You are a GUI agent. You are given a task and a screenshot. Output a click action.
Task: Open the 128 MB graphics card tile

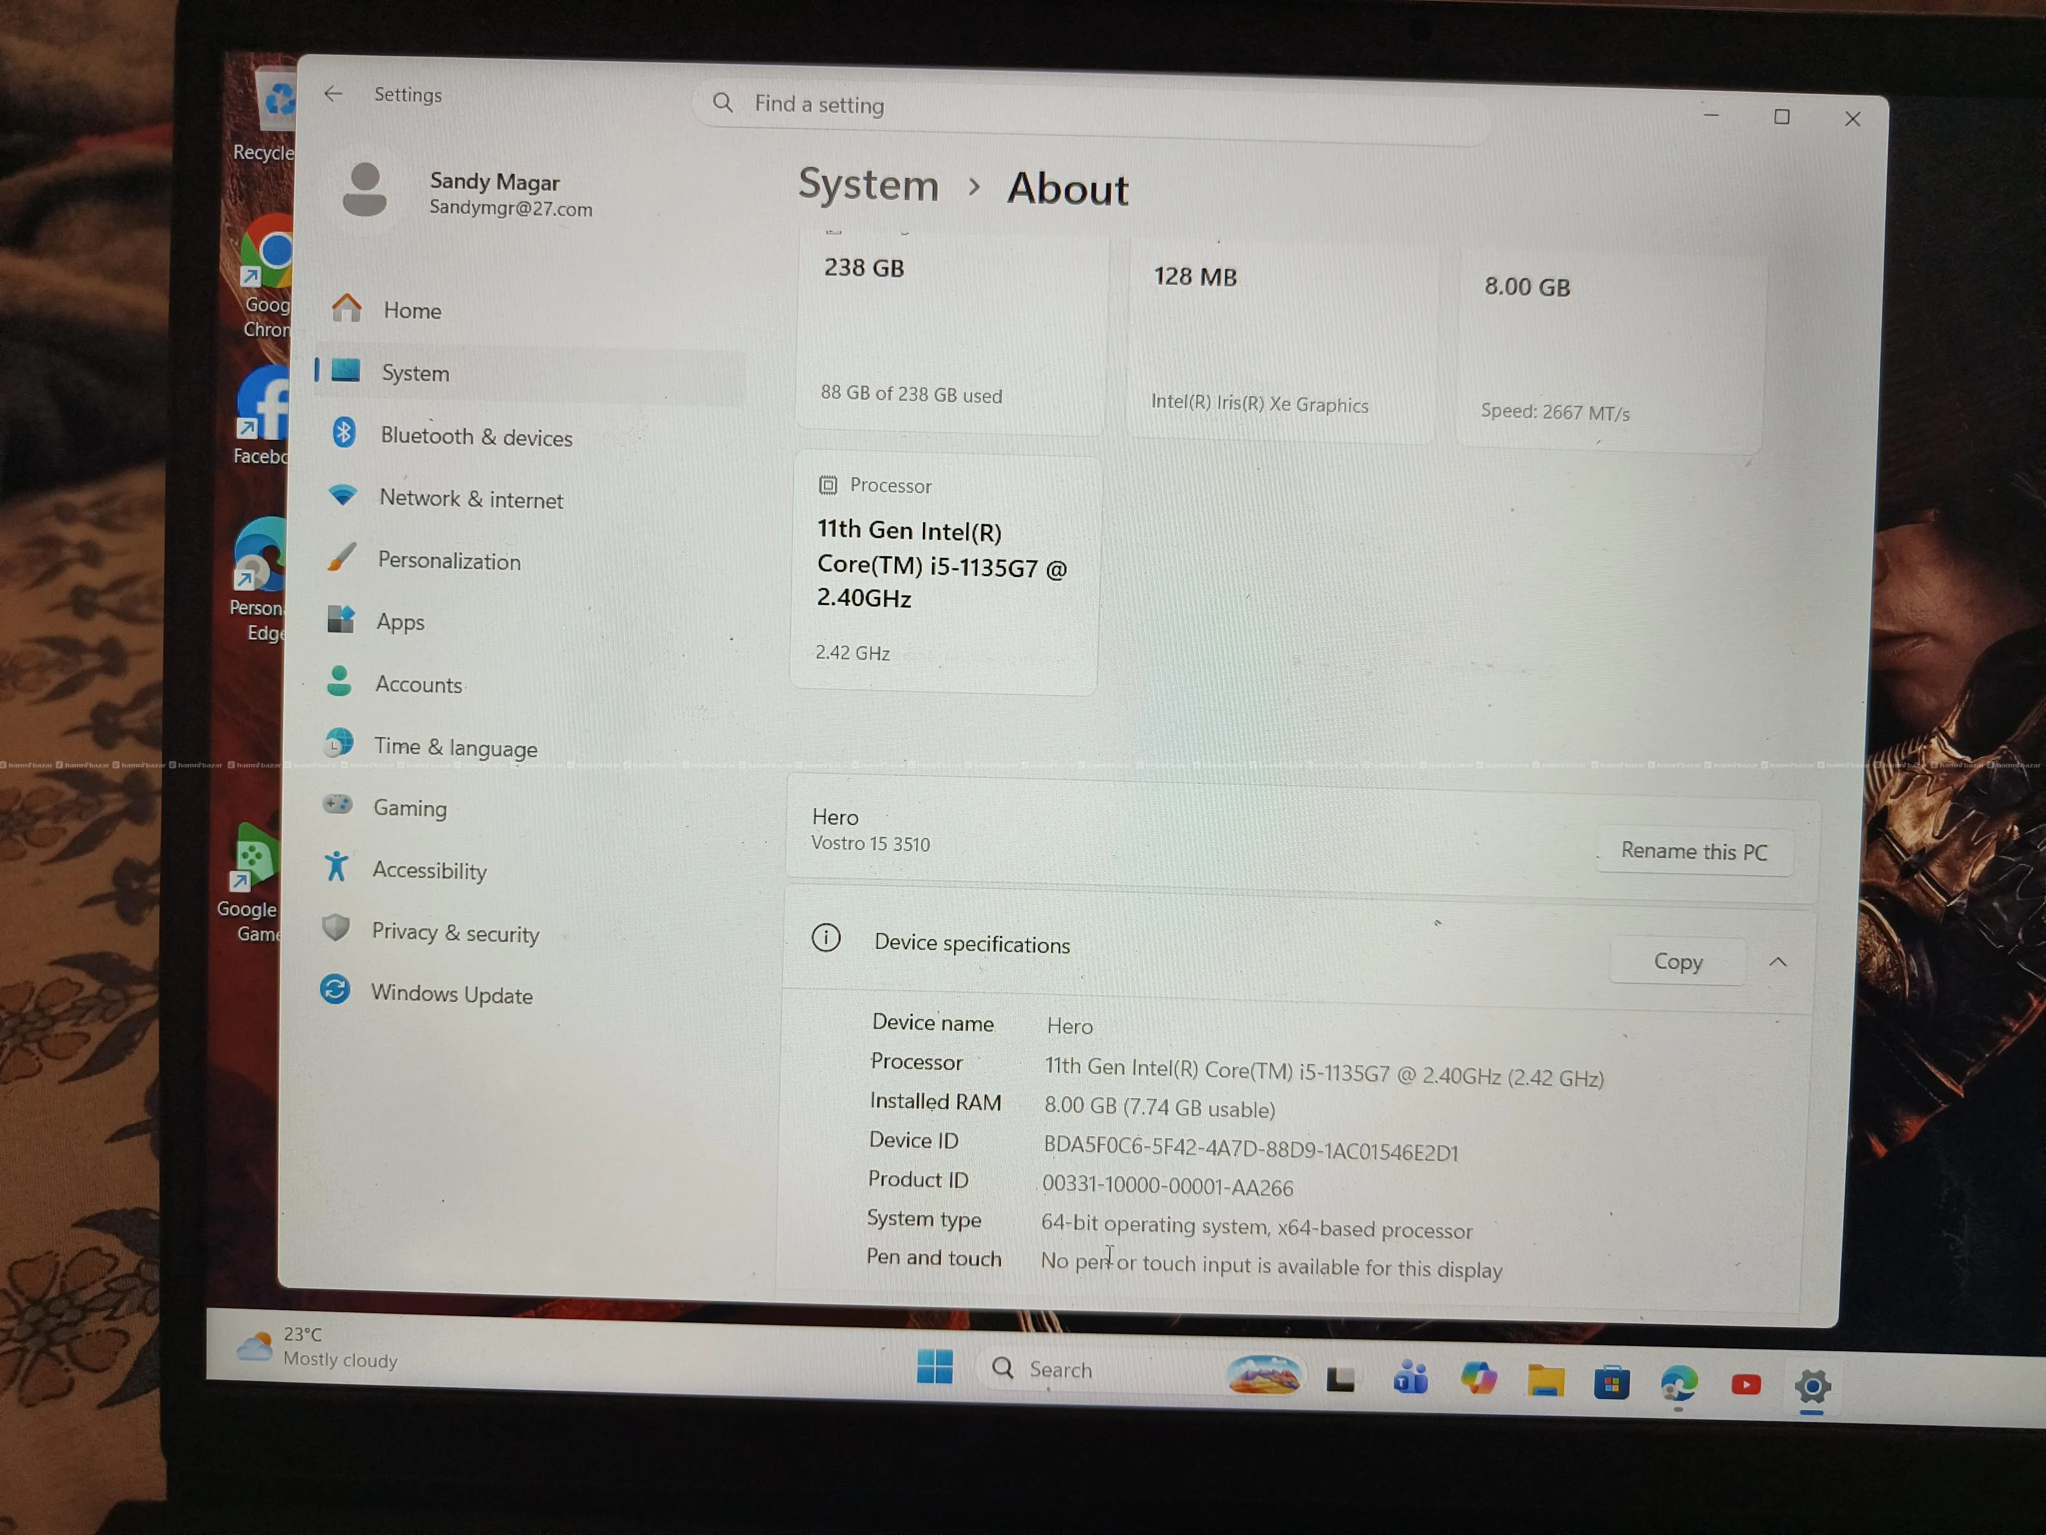1281,340
